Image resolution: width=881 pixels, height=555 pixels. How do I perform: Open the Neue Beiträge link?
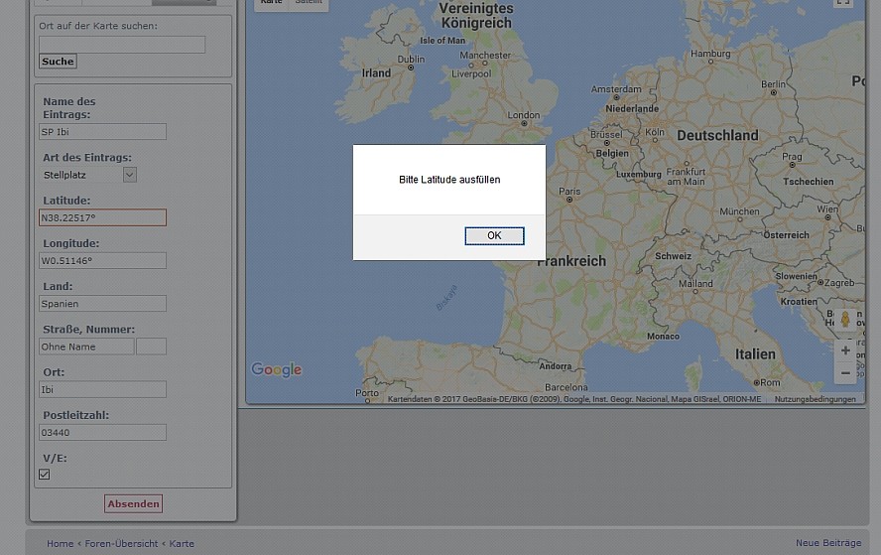click(828, 543)
